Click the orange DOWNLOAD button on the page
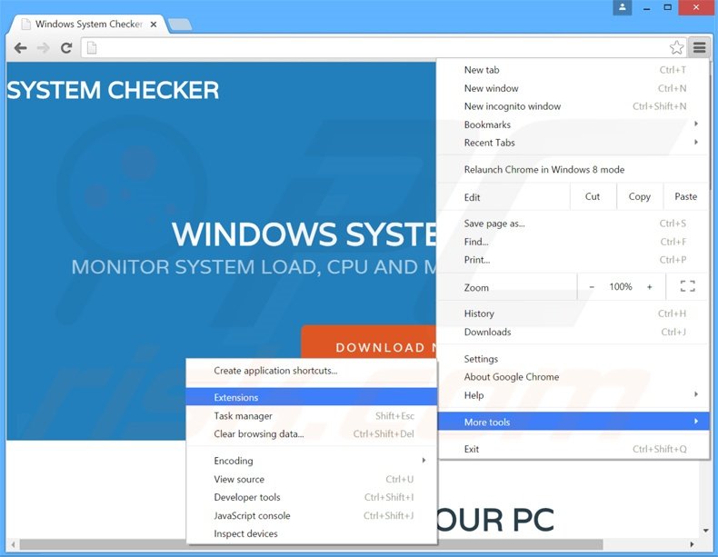The image size is (718, 557). pos(369,343)
